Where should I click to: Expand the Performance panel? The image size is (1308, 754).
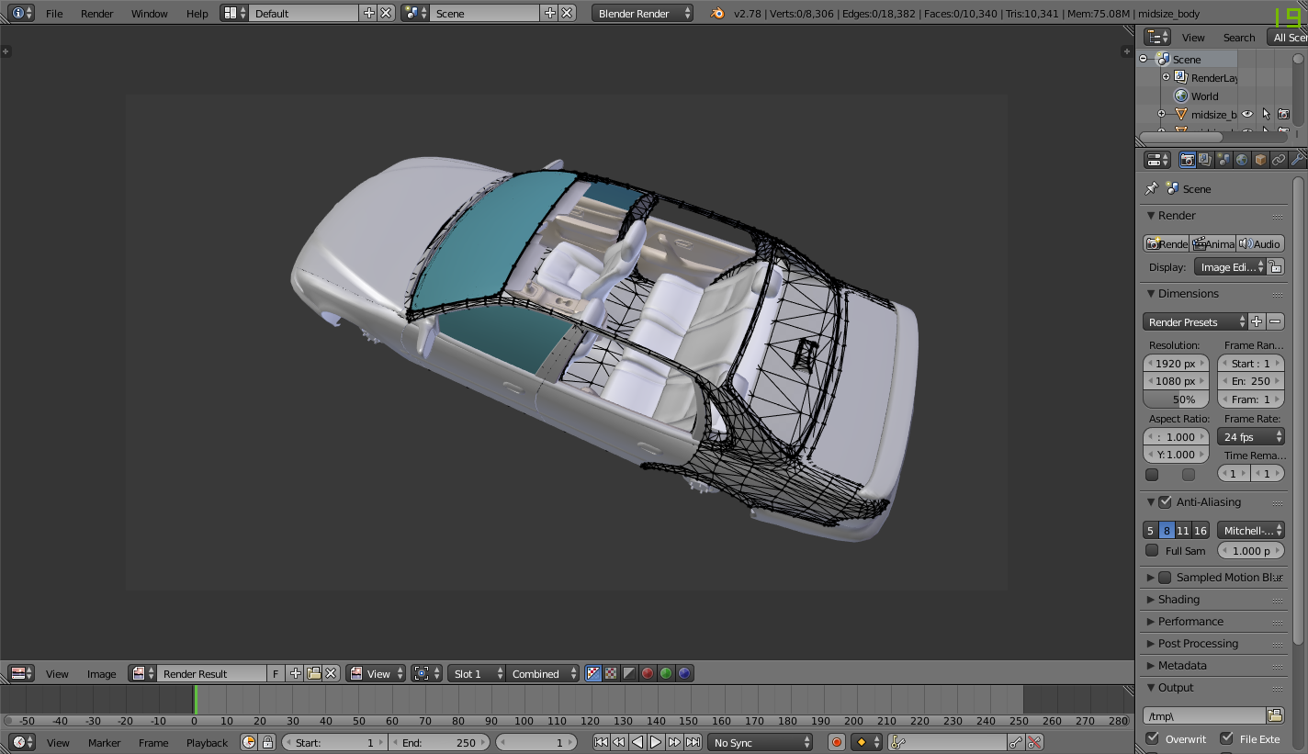[1190, 622]
